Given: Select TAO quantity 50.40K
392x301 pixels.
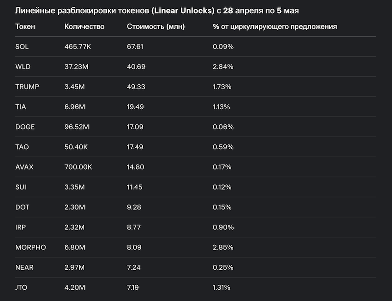Looking at the screenshot, I should (x=76, y=147).
